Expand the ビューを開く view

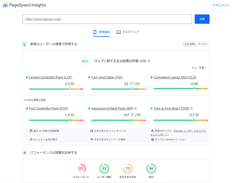click(199, 68)
